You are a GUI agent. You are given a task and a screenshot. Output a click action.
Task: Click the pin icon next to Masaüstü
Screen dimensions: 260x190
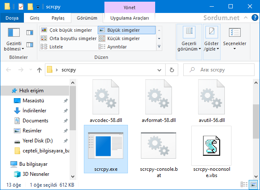(66, 101)
